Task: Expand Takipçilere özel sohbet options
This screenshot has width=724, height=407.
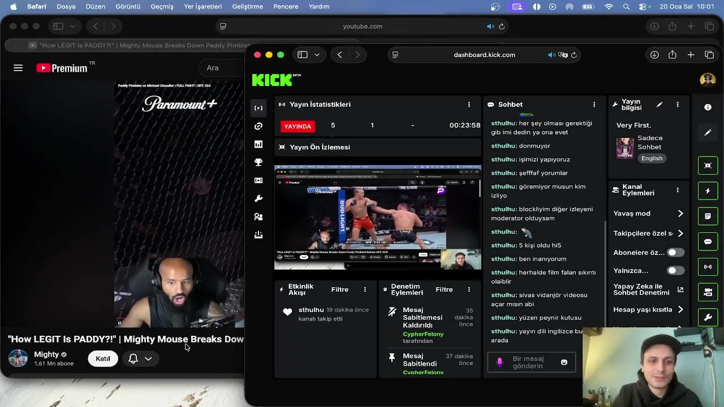Action: coord(680,233)
